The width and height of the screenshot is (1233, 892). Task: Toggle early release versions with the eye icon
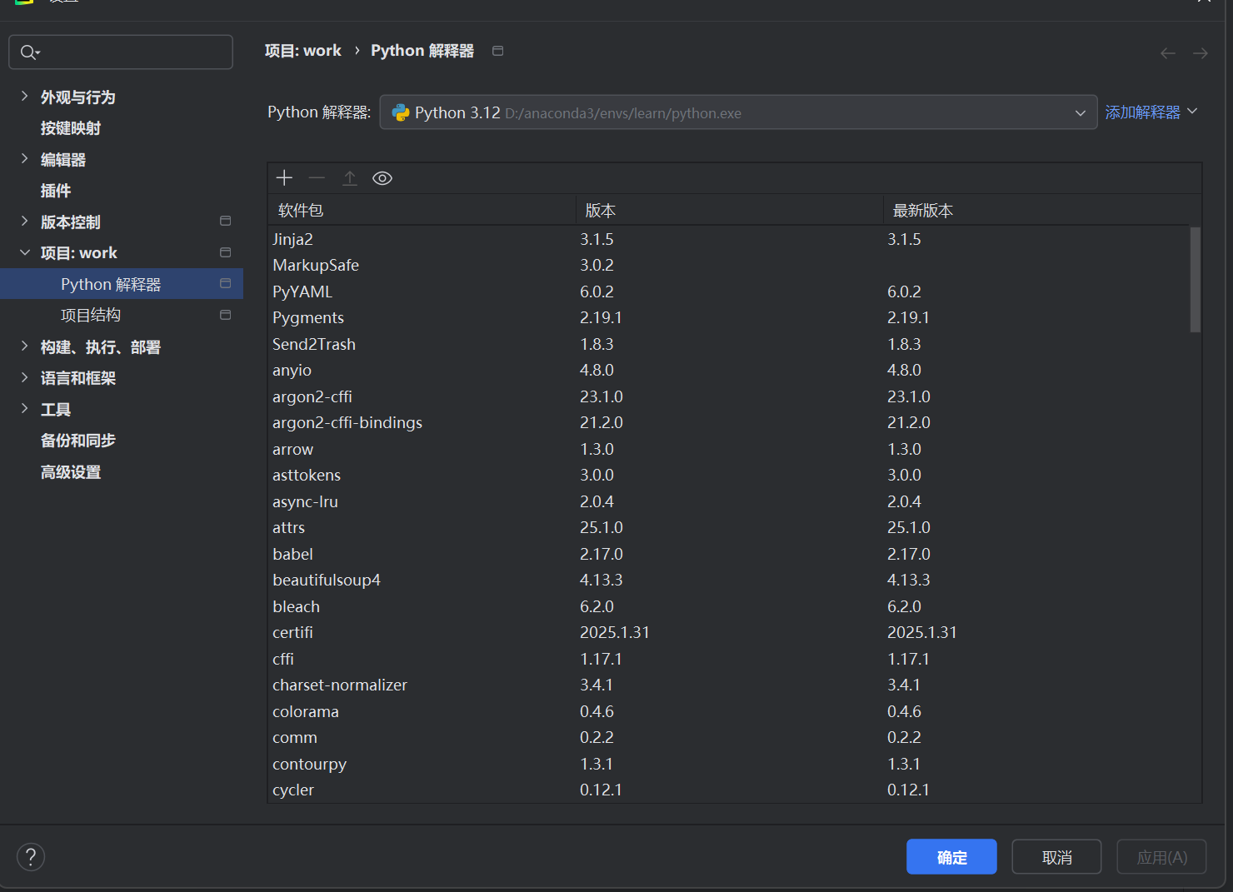tap(382, 177)
